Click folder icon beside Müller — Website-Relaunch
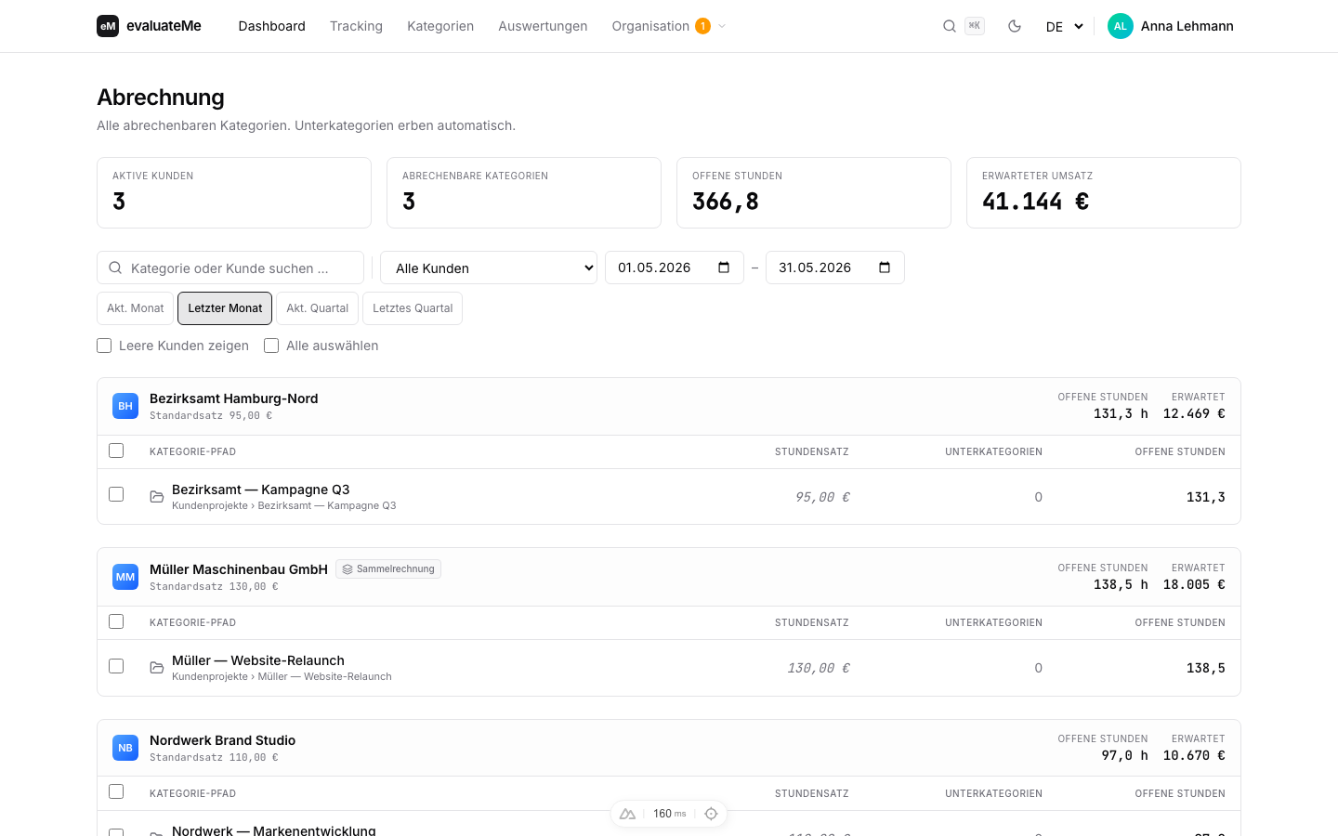 pyautogui.click(x=157, y=668)
